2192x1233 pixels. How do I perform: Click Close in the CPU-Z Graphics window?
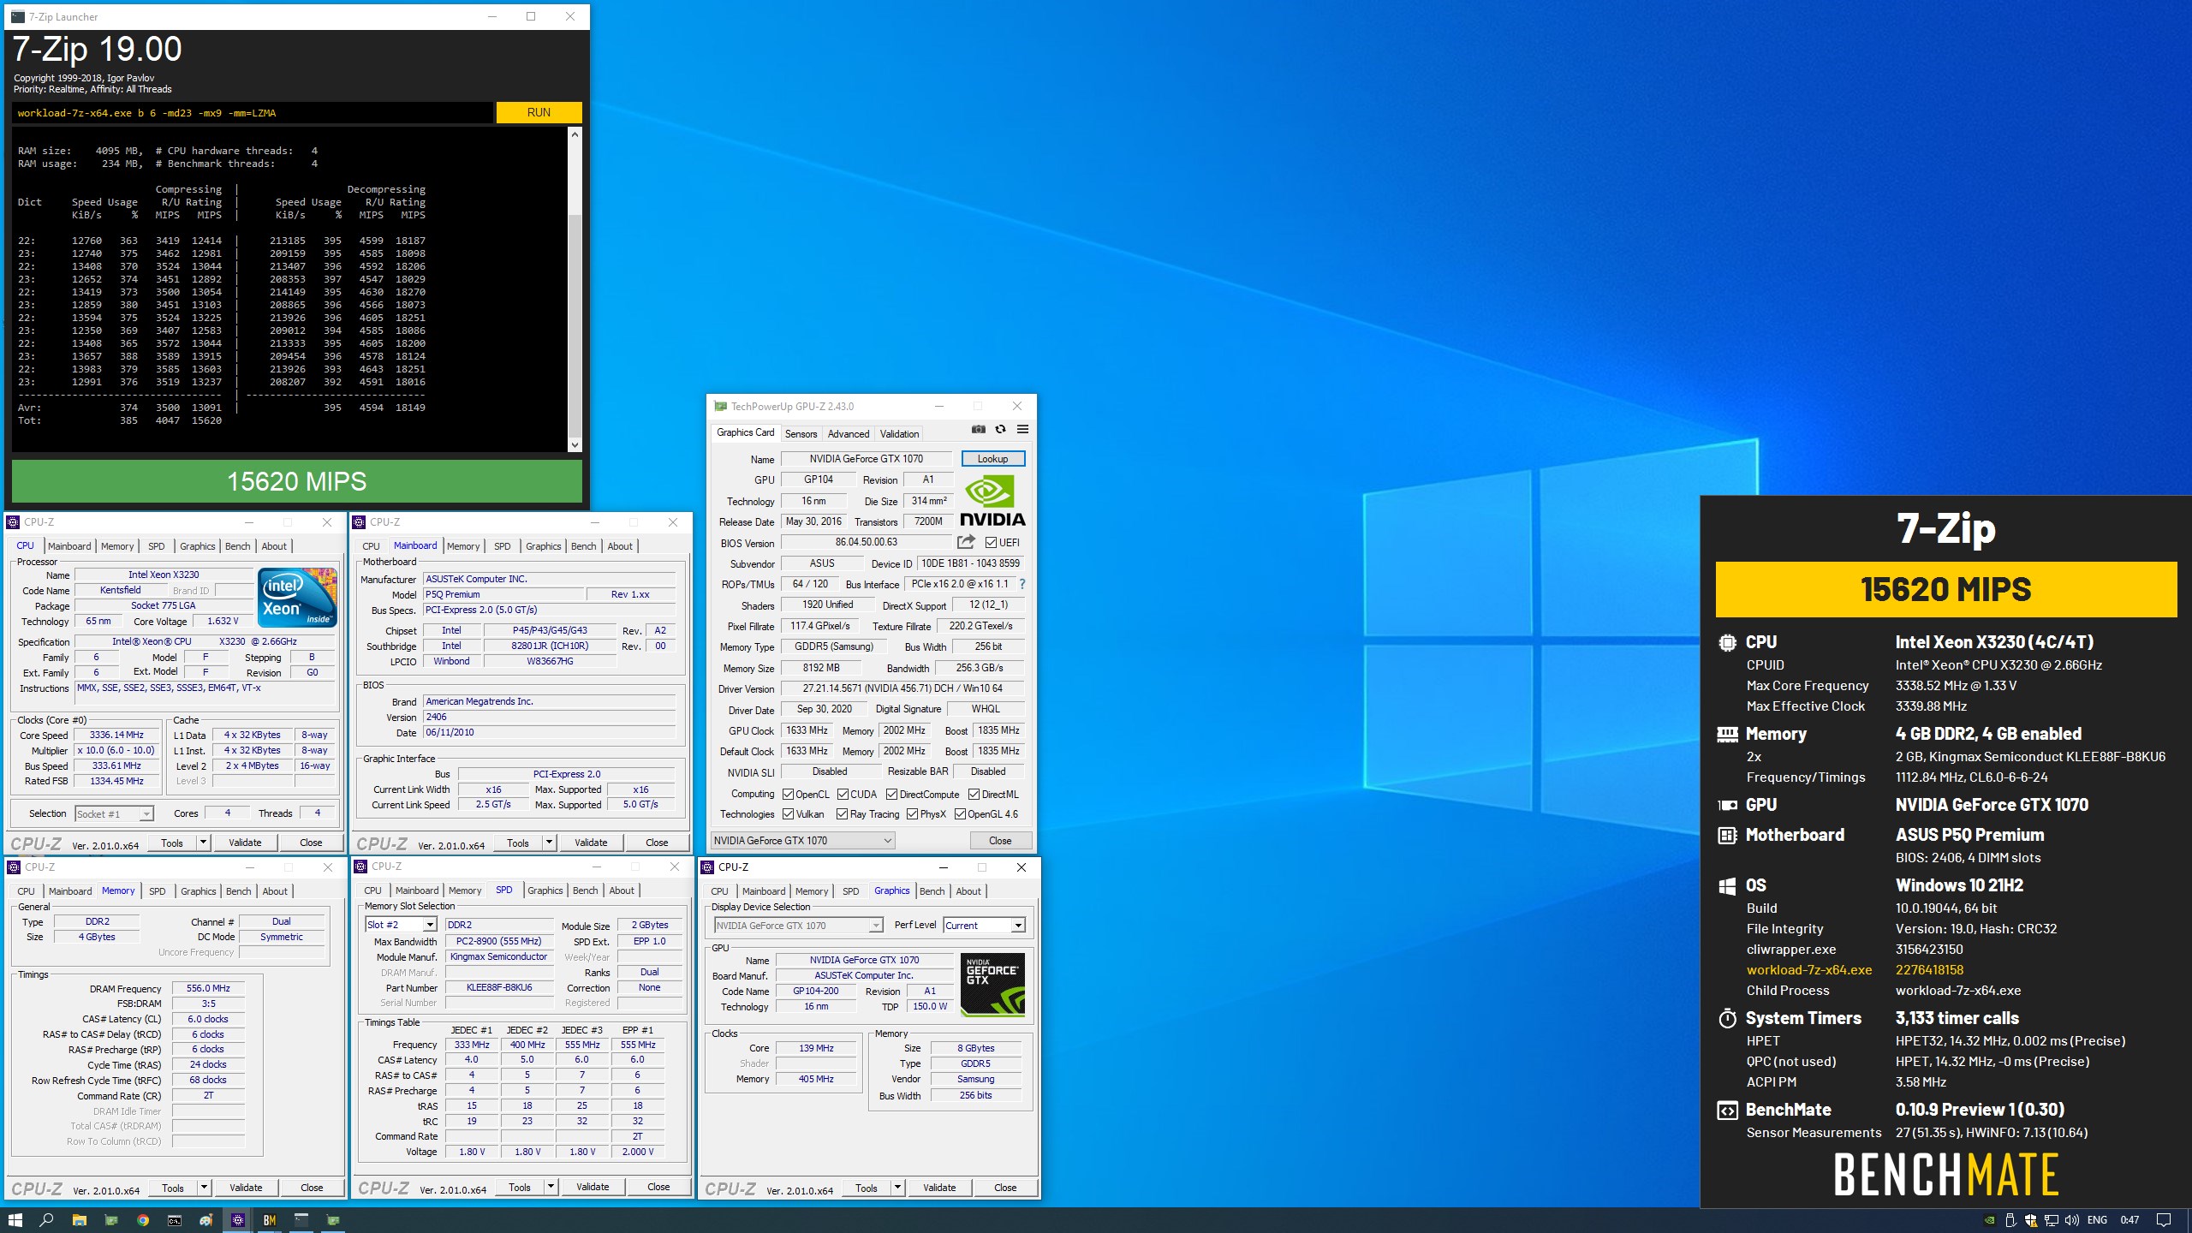[x=1005, y=1188]
